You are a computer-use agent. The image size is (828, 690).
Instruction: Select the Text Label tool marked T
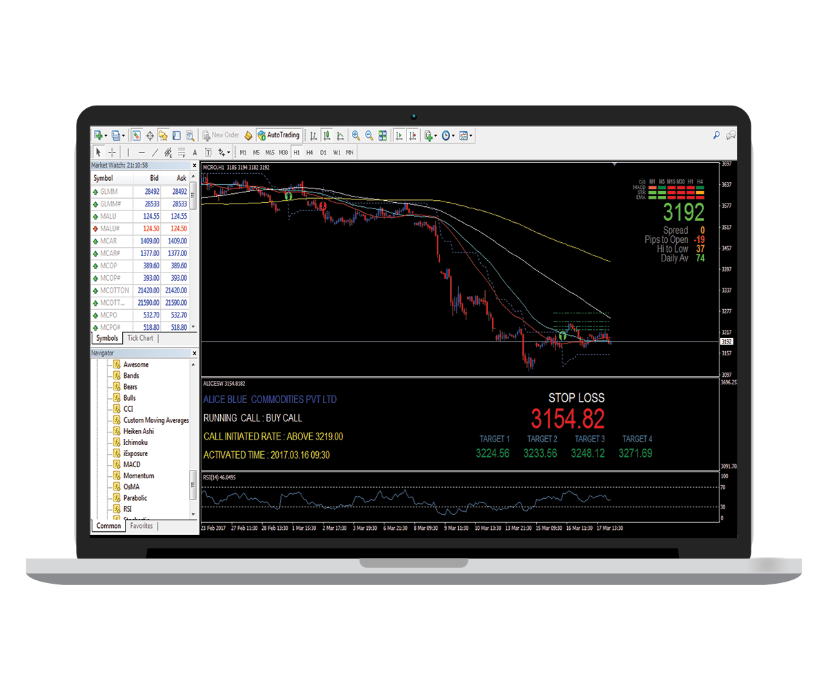point(207,152)
